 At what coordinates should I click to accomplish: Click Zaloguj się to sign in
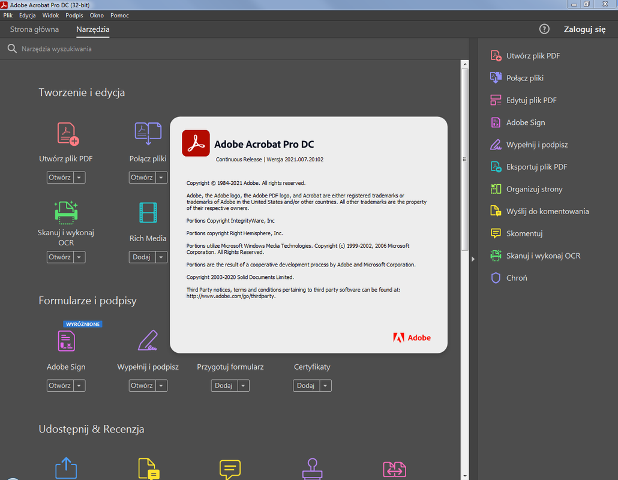point(584,29)
